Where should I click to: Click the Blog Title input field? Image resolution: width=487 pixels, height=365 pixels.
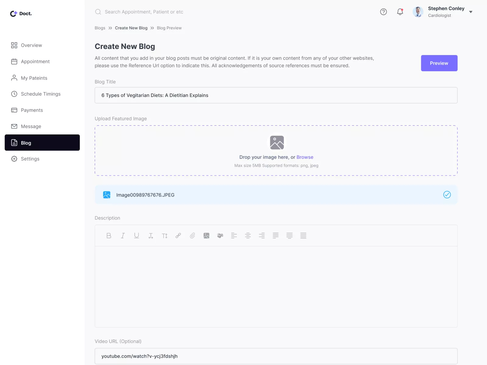pyautogui.click(x=276, y=95)
